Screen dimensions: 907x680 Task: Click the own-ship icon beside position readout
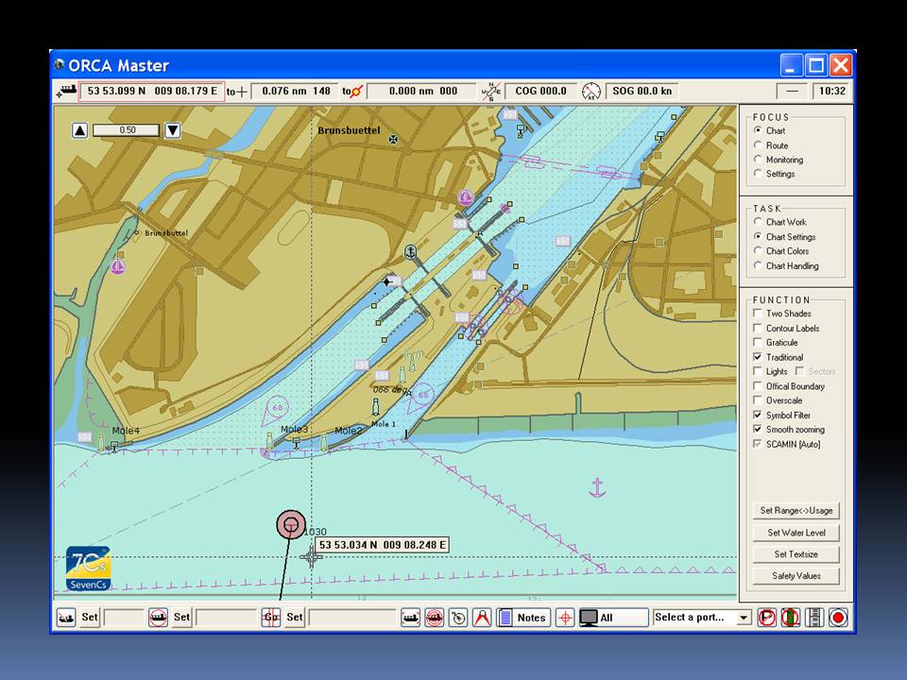pyautogui.click(x=66, y=92)
